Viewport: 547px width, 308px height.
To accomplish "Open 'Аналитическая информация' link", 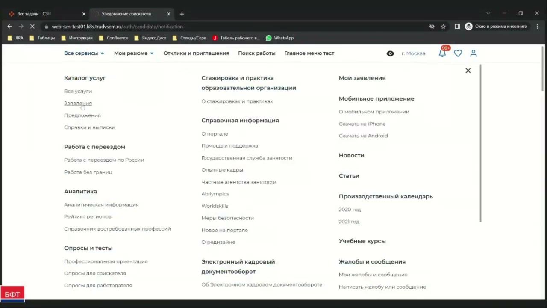I will point(101,204).
